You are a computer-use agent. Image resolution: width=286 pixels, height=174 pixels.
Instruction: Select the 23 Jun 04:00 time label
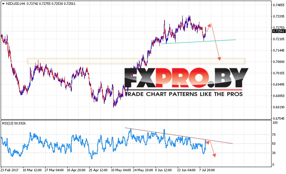coord(186,170)
